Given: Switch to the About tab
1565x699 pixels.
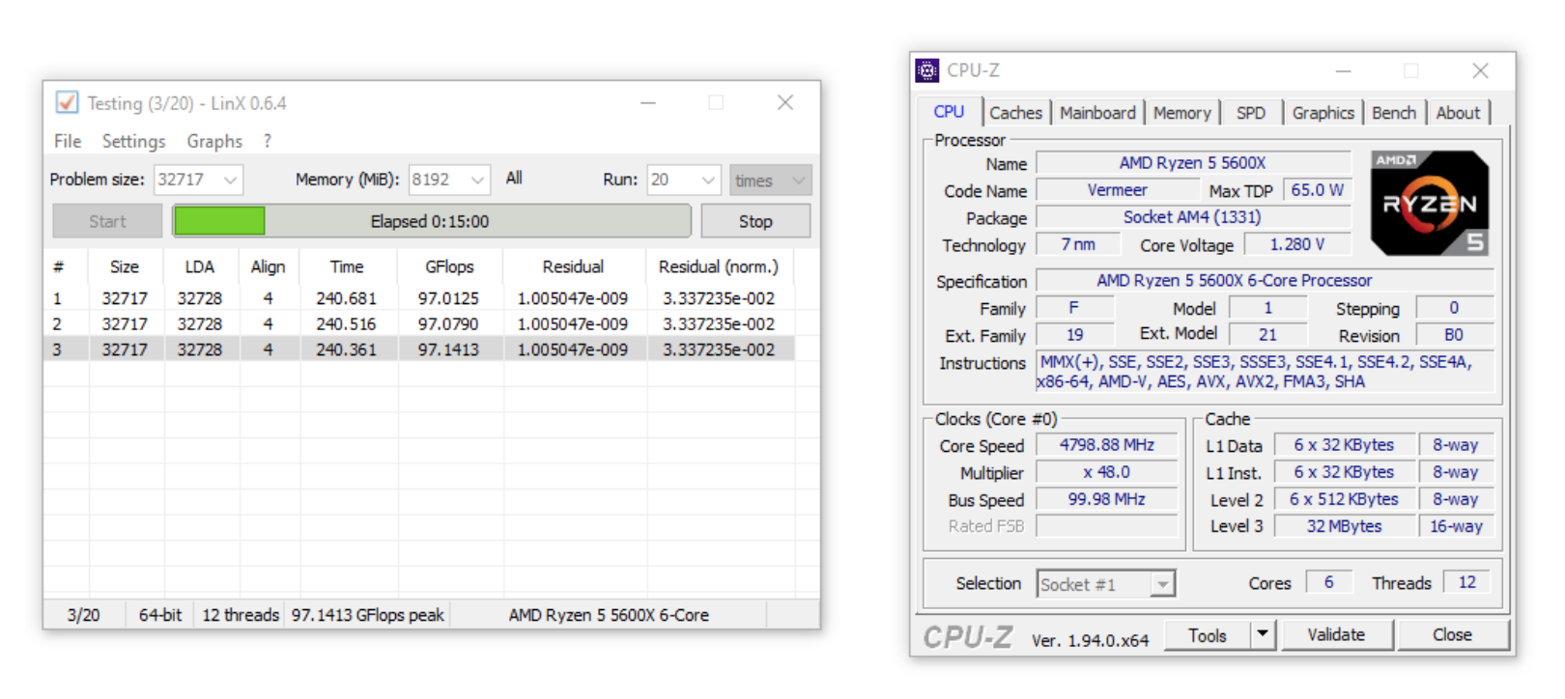Looking at the screenshot, I should (1458, 113).
